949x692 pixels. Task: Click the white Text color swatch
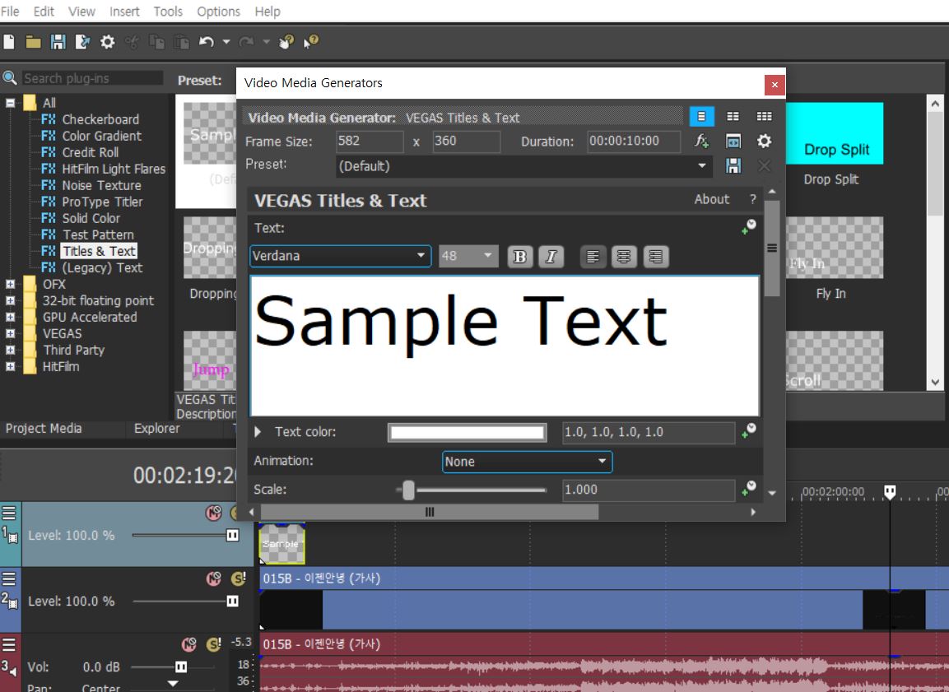click(468, 433)
